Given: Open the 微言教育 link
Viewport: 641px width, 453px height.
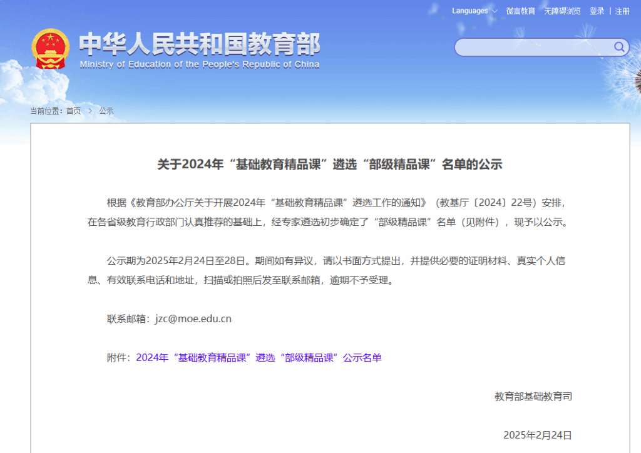Looking at the screenshot, I should pyautogui.click(x=520, y=11).
